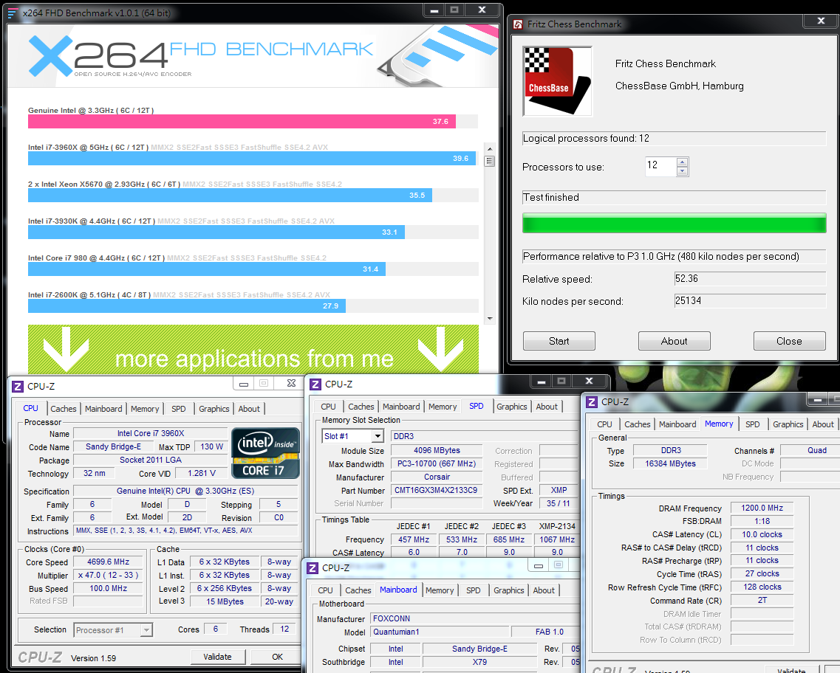
Task: Click the x264 FHD Benchmark title bar icon
Action: [x=13, y=13]
